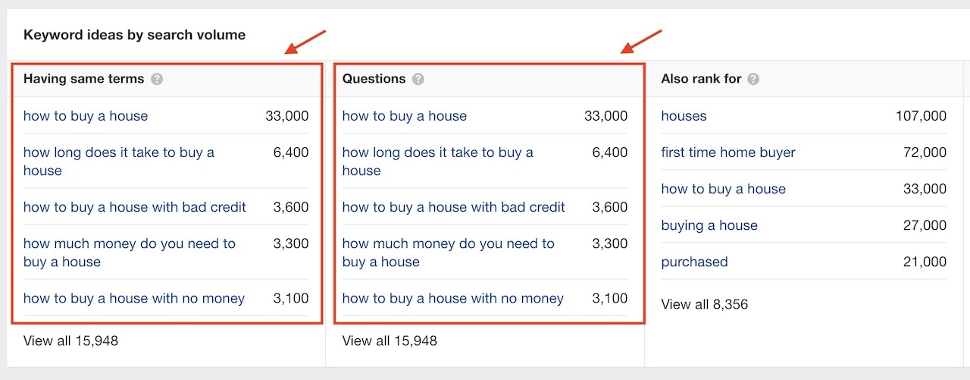Screen dimensions: 970x380
Task: View all 15,948 under Questions
Action: pos(390,341)
